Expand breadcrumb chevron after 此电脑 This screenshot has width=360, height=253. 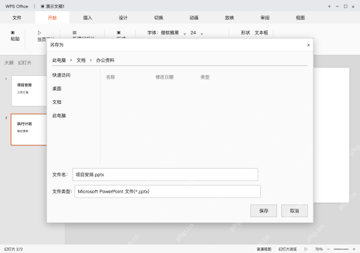[71, 60]
